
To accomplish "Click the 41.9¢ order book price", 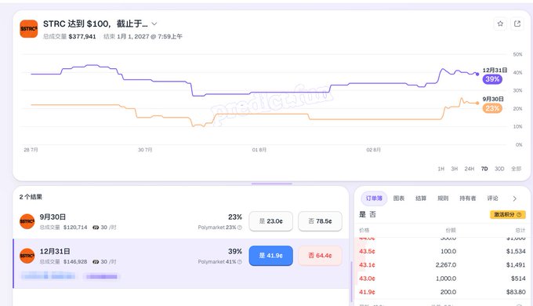I will tap(367, 292).
